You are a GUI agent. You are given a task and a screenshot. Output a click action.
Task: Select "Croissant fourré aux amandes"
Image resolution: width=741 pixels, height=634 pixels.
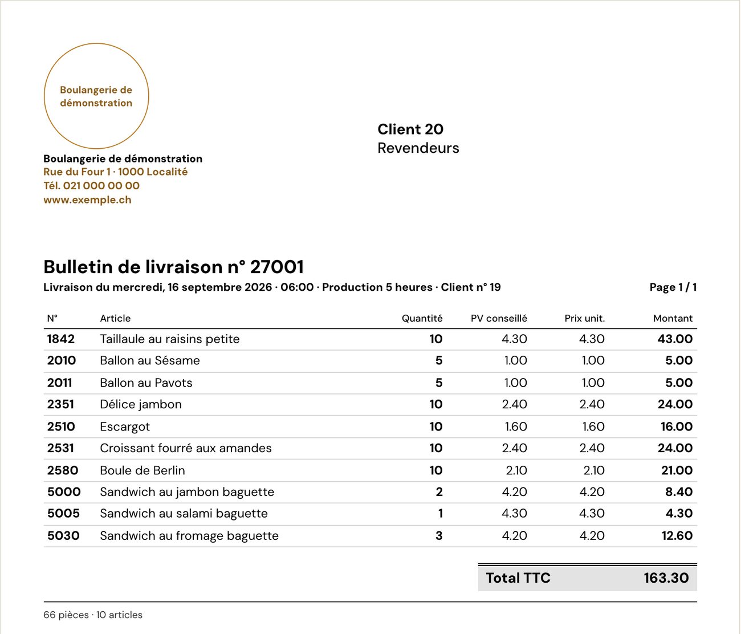[186, 448]
